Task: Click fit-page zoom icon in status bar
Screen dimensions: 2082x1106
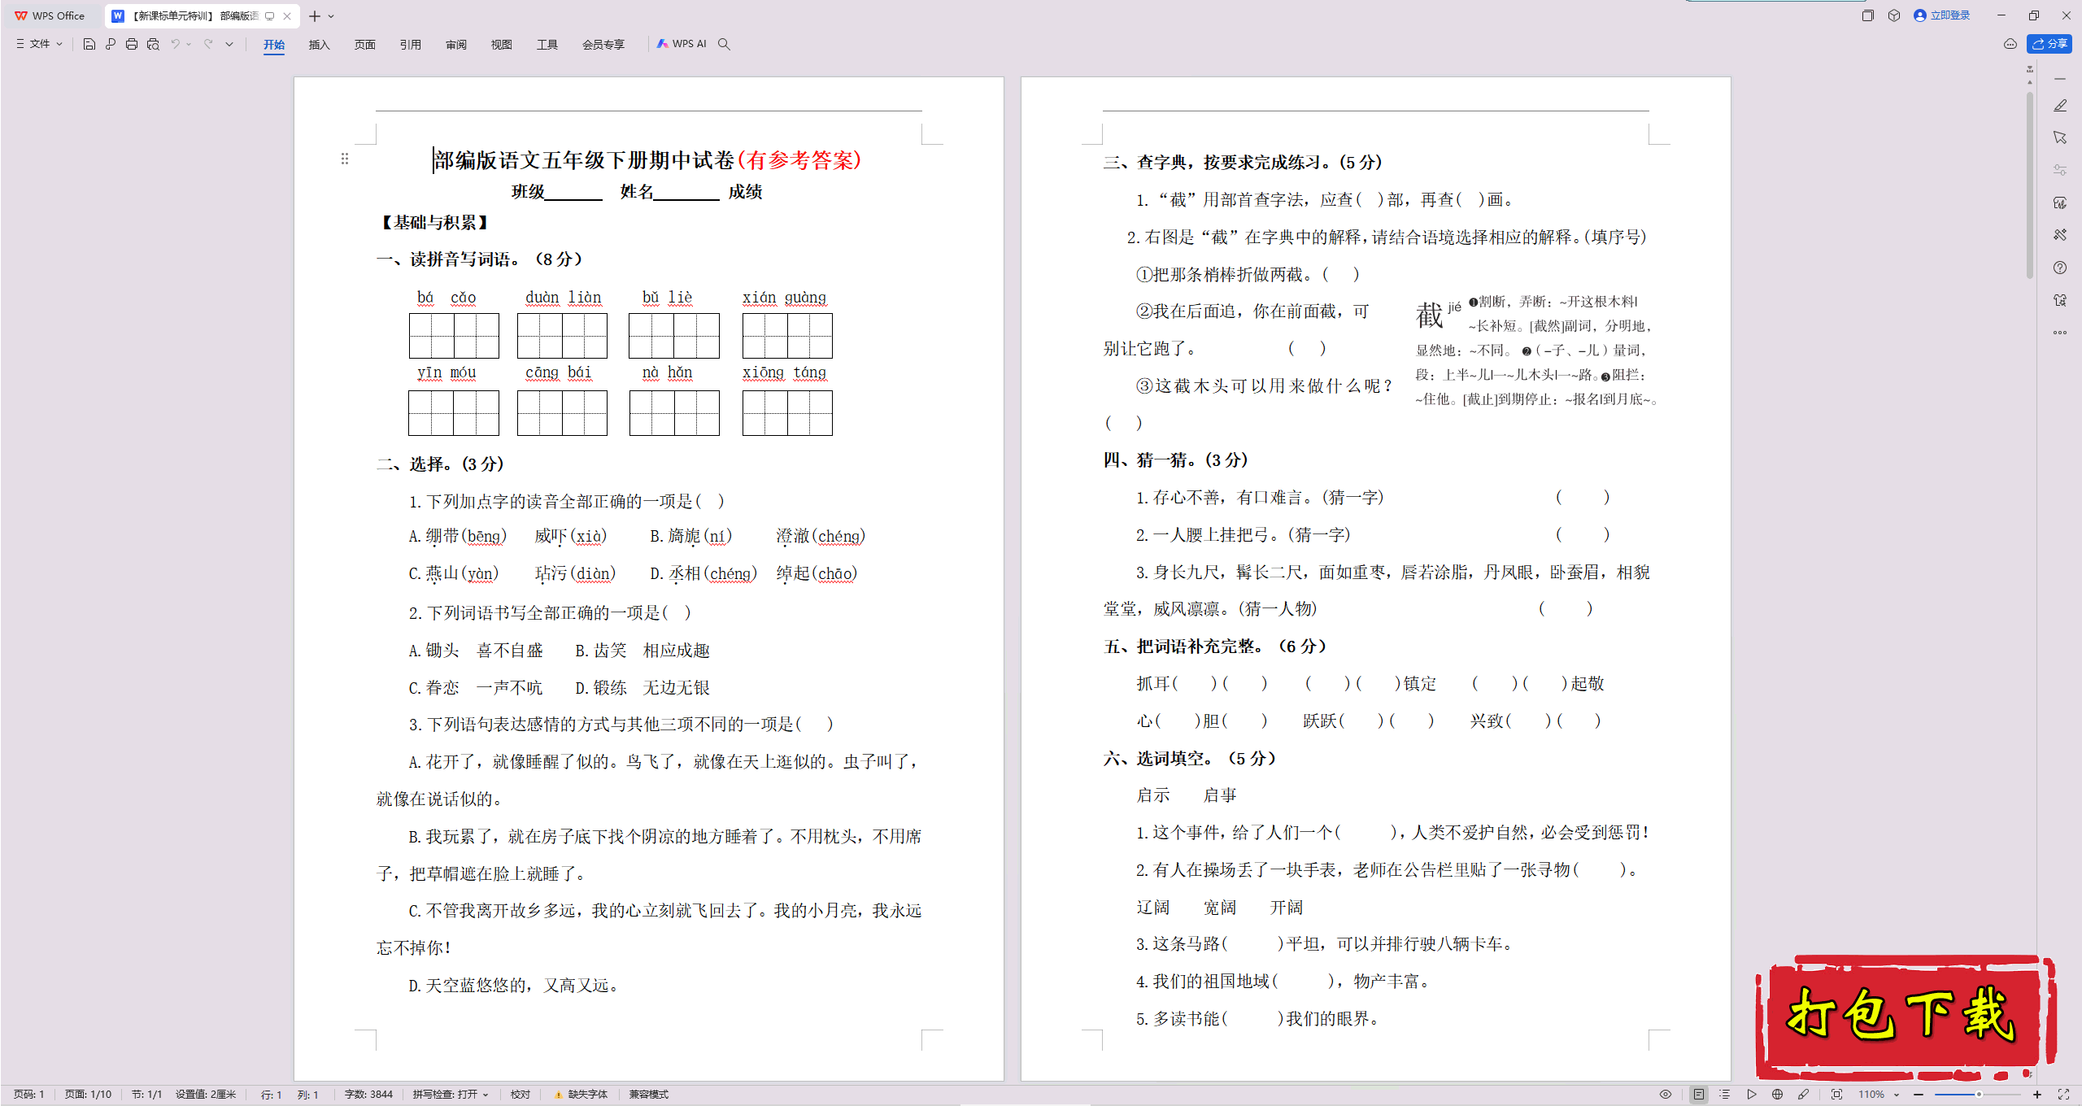Action: click(x=1836, y=1095)
